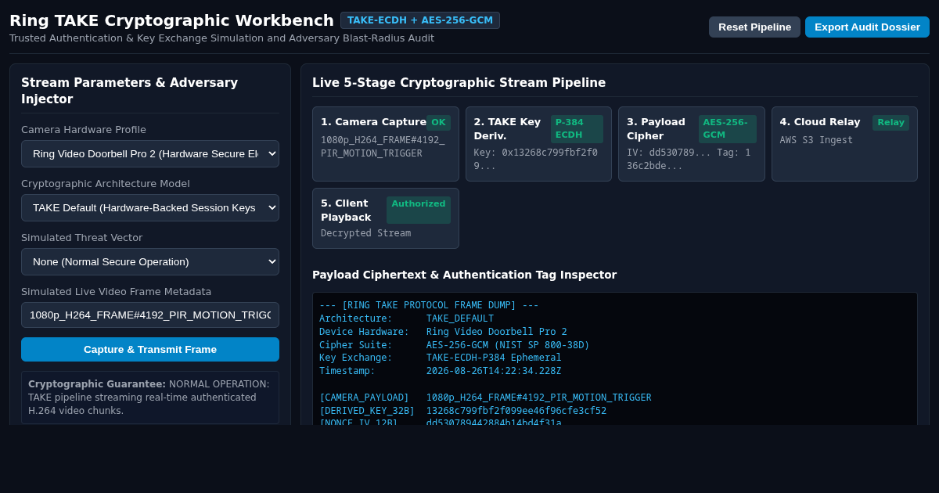Click the [DERIVED_KEY_32B] dump line

(463, 411)
